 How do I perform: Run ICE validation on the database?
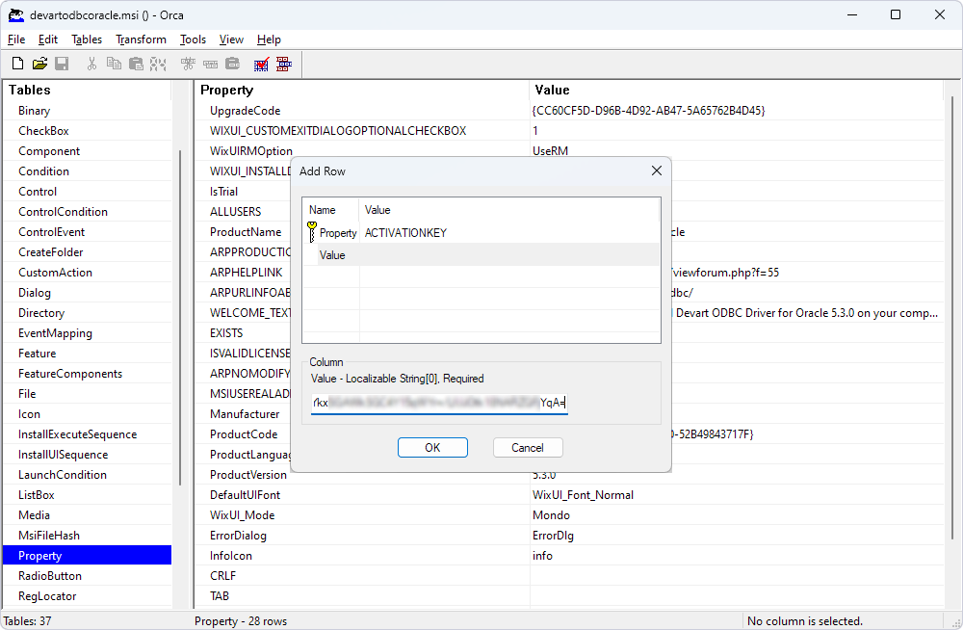pyautogui.click(x=260, y=63)
